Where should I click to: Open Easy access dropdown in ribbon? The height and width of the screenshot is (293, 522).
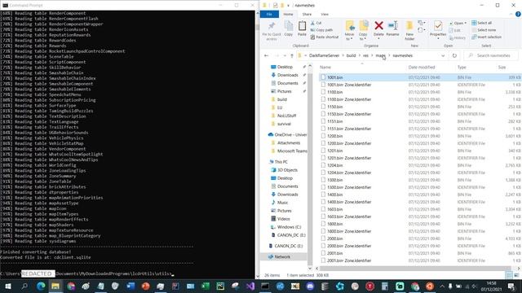pos(421,30)
